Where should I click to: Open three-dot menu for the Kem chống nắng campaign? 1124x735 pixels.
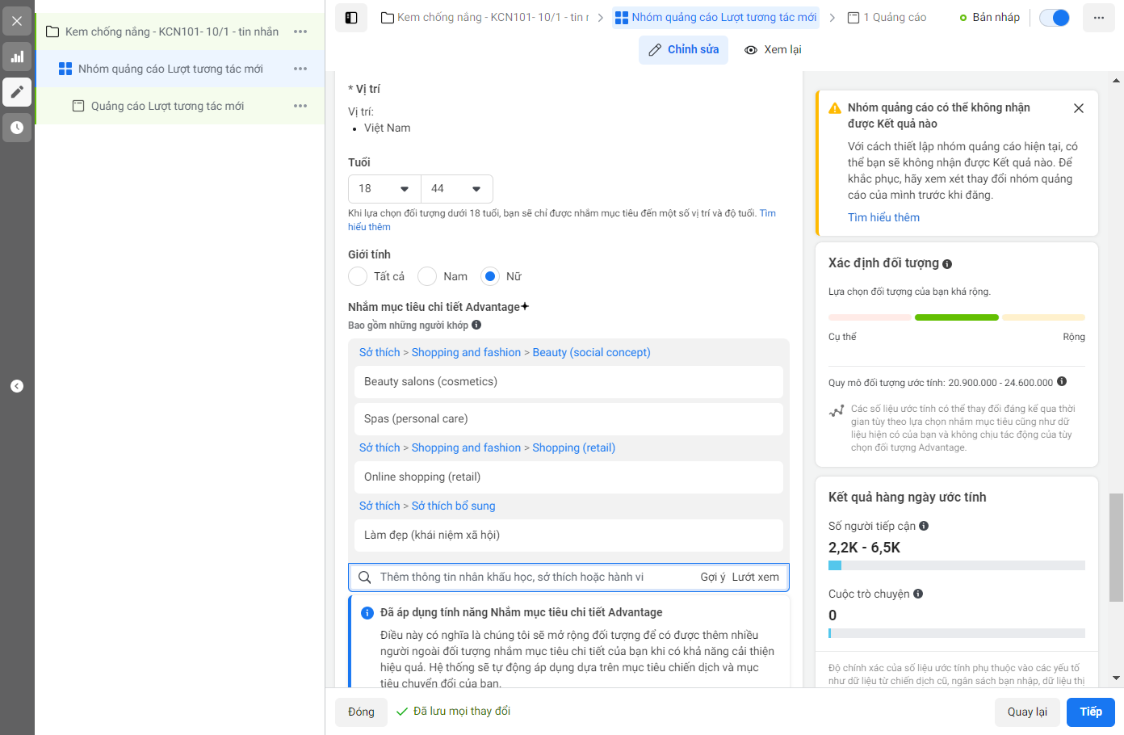pos(300,31)
